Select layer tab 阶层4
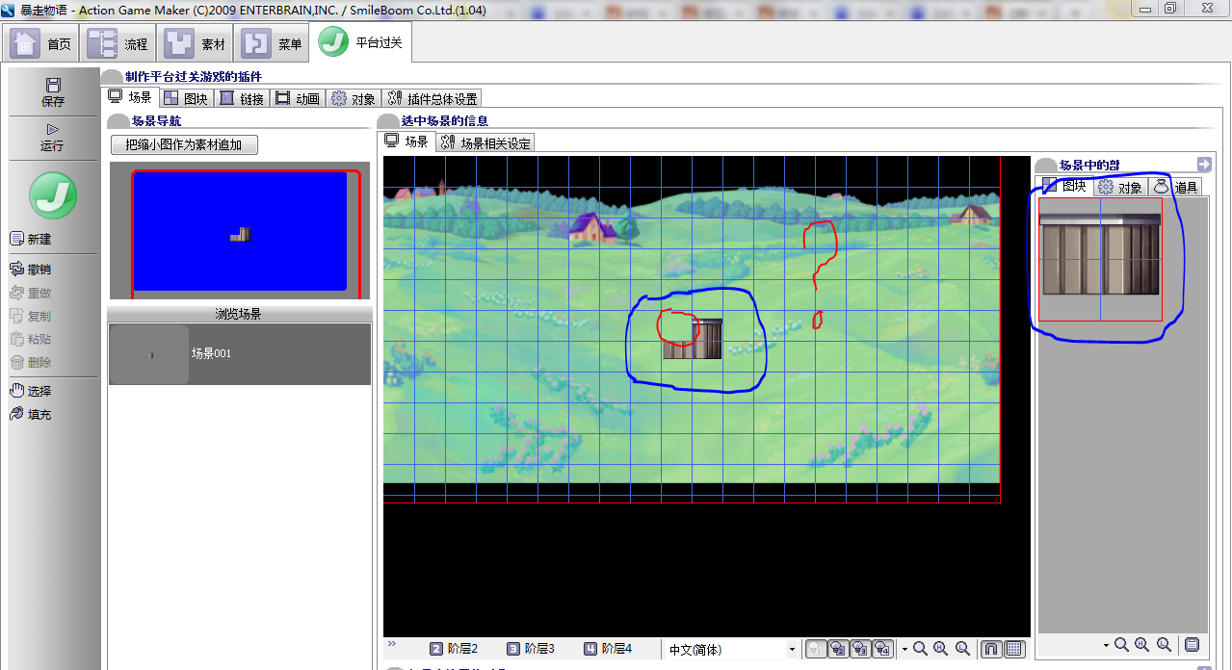This screenshot has width=1232, height=670. coord(608,649)
